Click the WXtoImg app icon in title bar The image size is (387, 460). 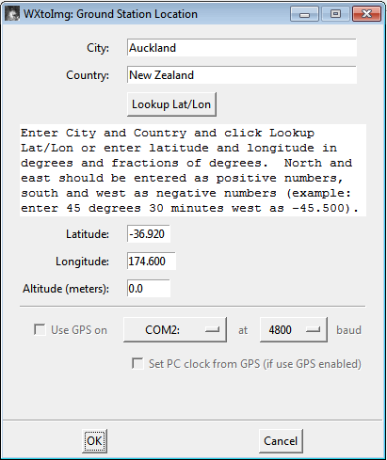pyautogui.click(x=12, y=14)
